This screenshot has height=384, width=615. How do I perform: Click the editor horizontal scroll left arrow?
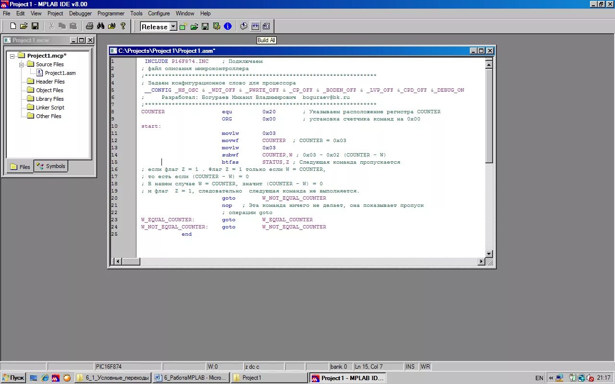click(117, 262)
